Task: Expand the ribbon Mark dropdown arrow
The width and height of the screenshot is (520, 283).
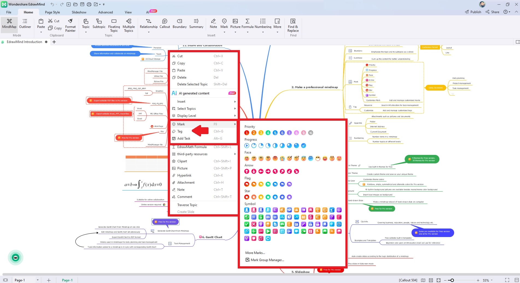Action: 224,32
